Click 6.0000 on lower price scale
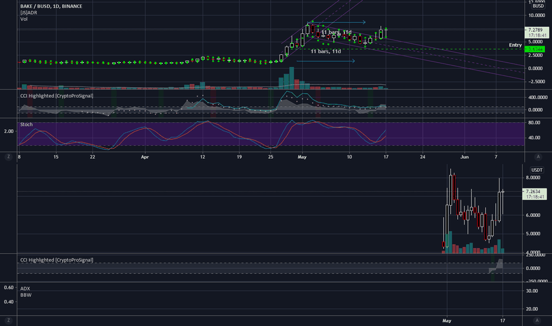This screenshot has width=552, height=326. (533, 215)
